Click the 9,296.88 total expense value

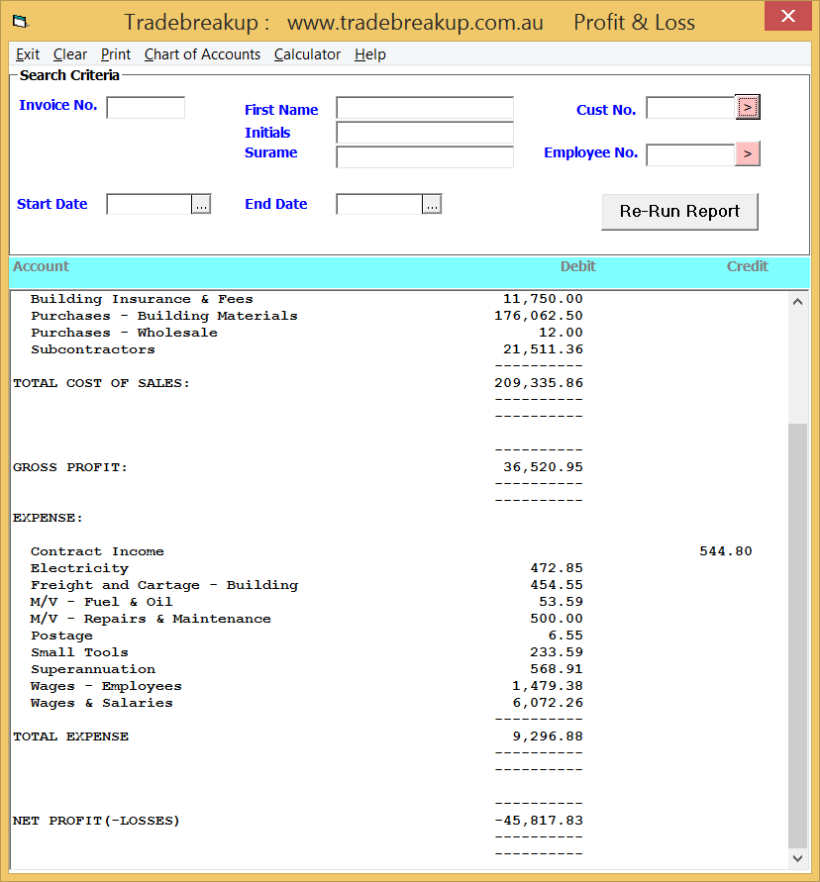coord(548,736)
